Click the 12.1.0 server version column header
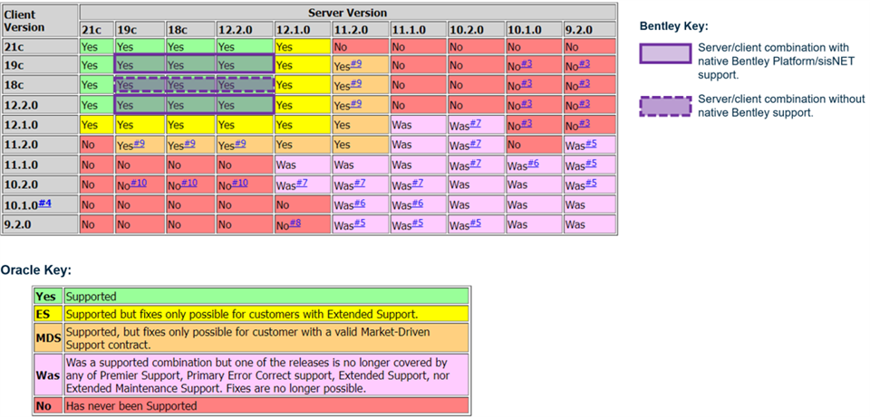The width and height of the screenshot is (870, 417). click(x=303, y=29)
